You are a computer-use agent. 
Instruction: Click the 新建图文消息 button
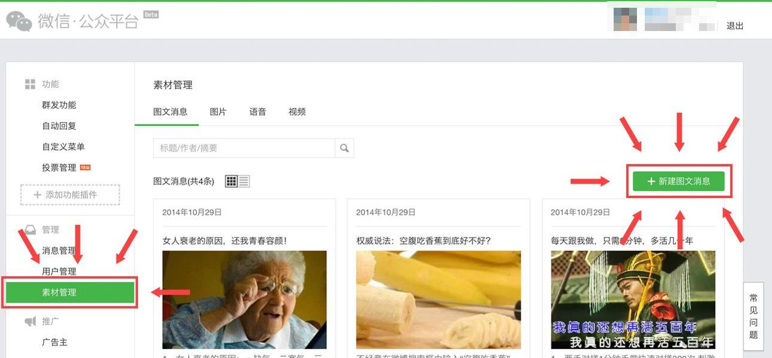coord(679,181)
